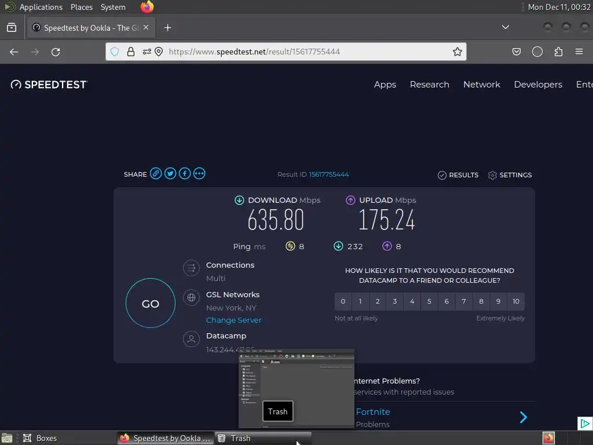The height and width of the screenshot is (445, 593).
Task: Expand the list all tabs dropdown
Action: (x=505, y=27)
